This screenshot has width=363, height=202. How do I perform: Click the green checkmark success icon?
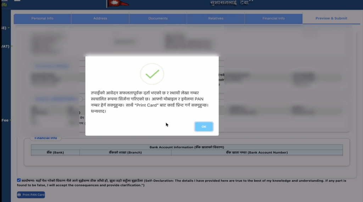(152, 74)
